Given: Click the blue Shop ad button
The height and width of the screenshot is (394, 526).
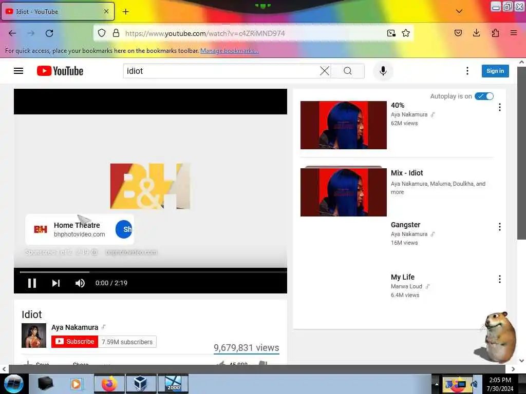Looking at the screenshot, I should [x=124, y=229].
